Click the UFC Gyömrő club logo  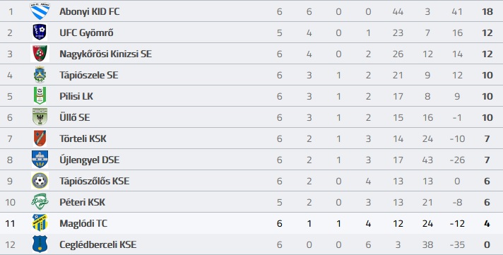click(40, 32)
